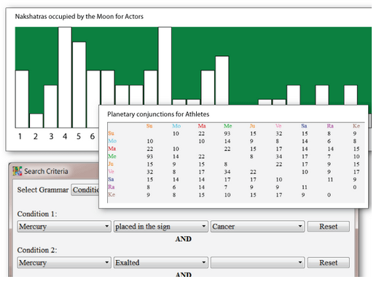The width and height of the screenshot is (379, 282).
Task: Click value 0 in Ra row, Ke column
Action: pyautogui.click(x=355, y=187)
